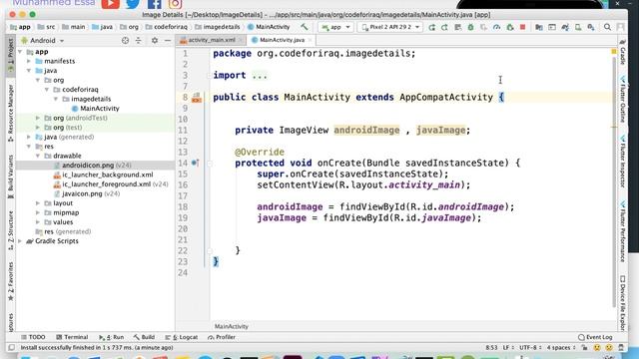This screenshot has height=359, width=639.
Task: Click the codeforiraq breadcrumb in the navigation bar
Action: [167, 27]
